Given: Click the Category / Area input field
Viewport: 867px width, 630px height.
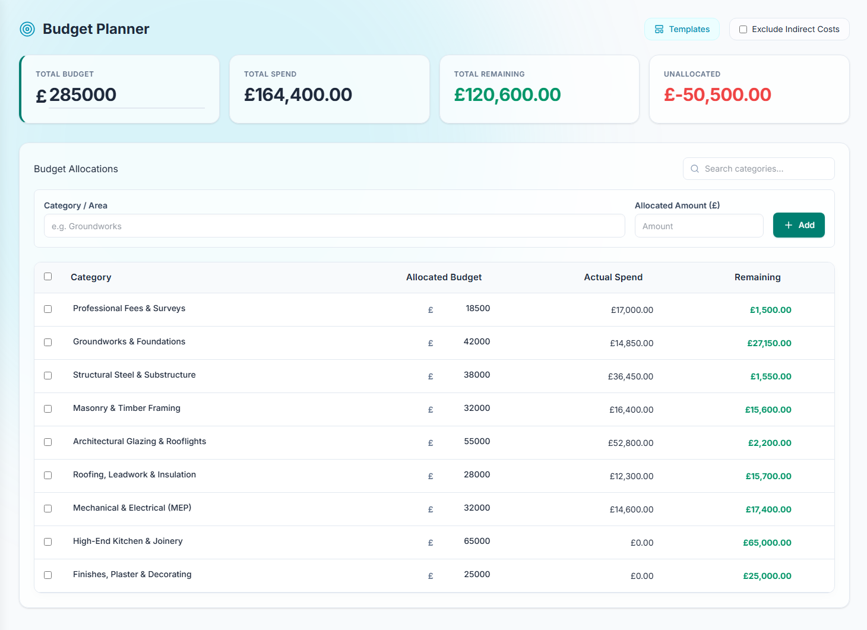Looking at the screenshot, I should [334, 226].
